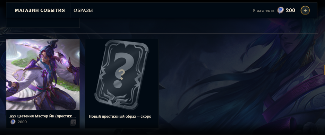Click the 200 token balance amount

point(290,10)
